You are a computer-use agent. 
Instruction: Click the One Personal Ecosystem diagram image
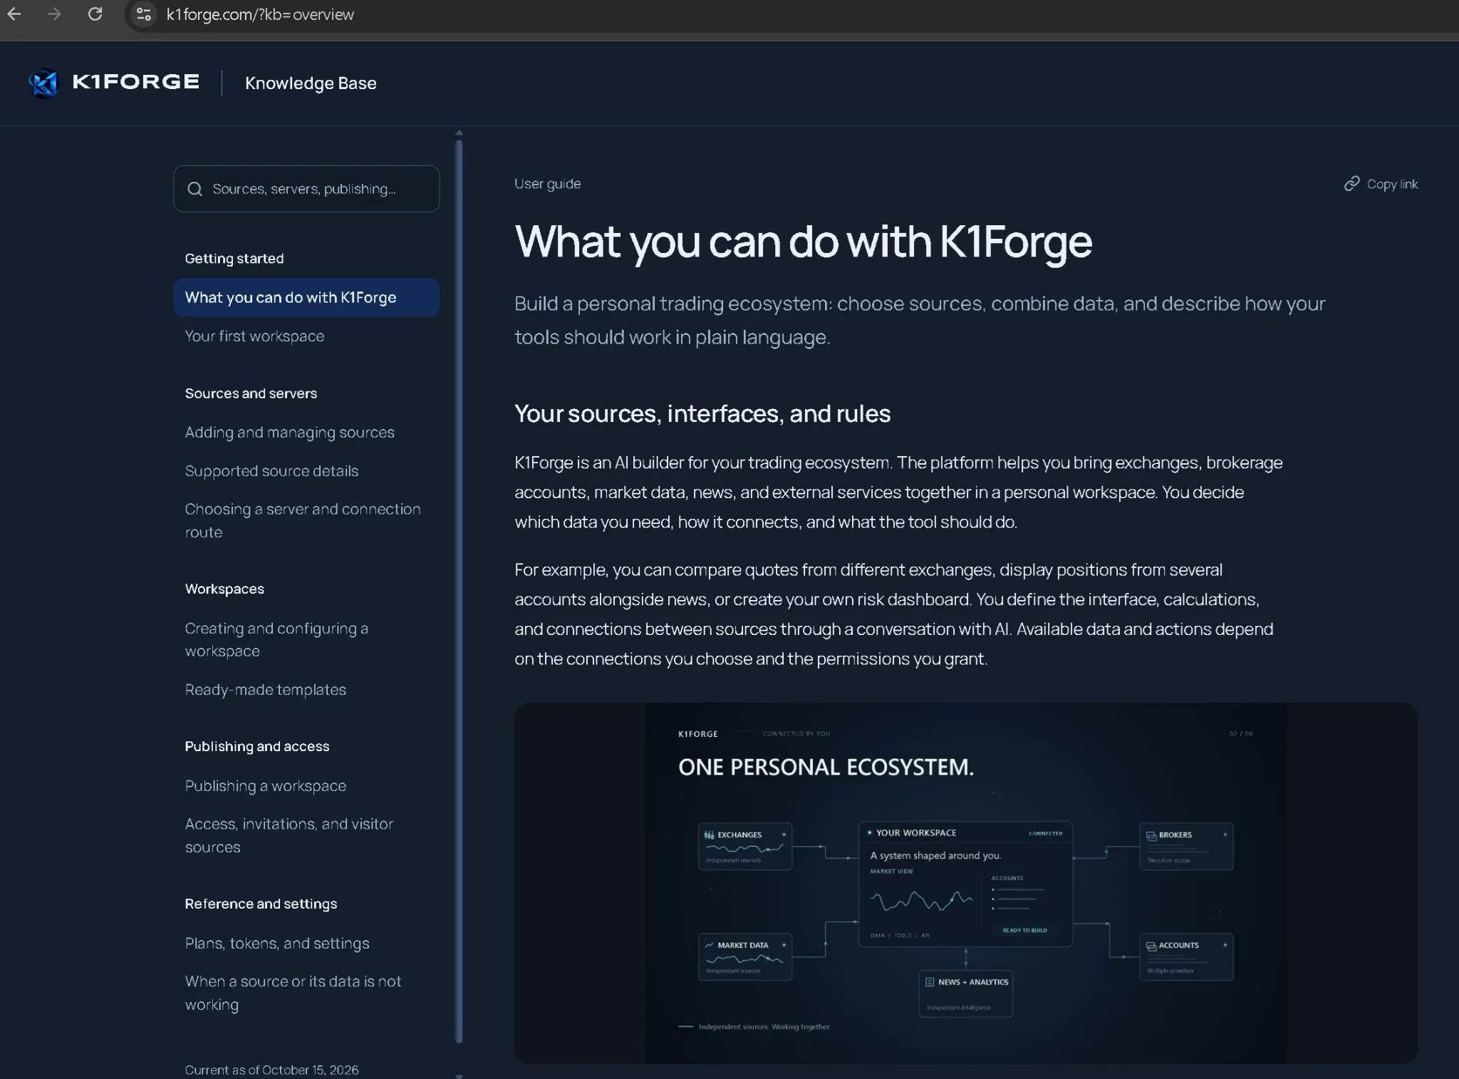[965, 883]
